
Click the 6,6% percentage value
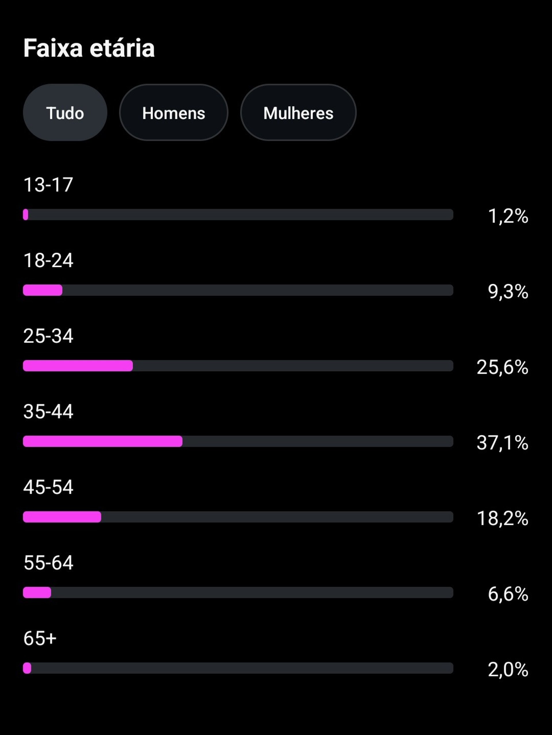(508, 594)
